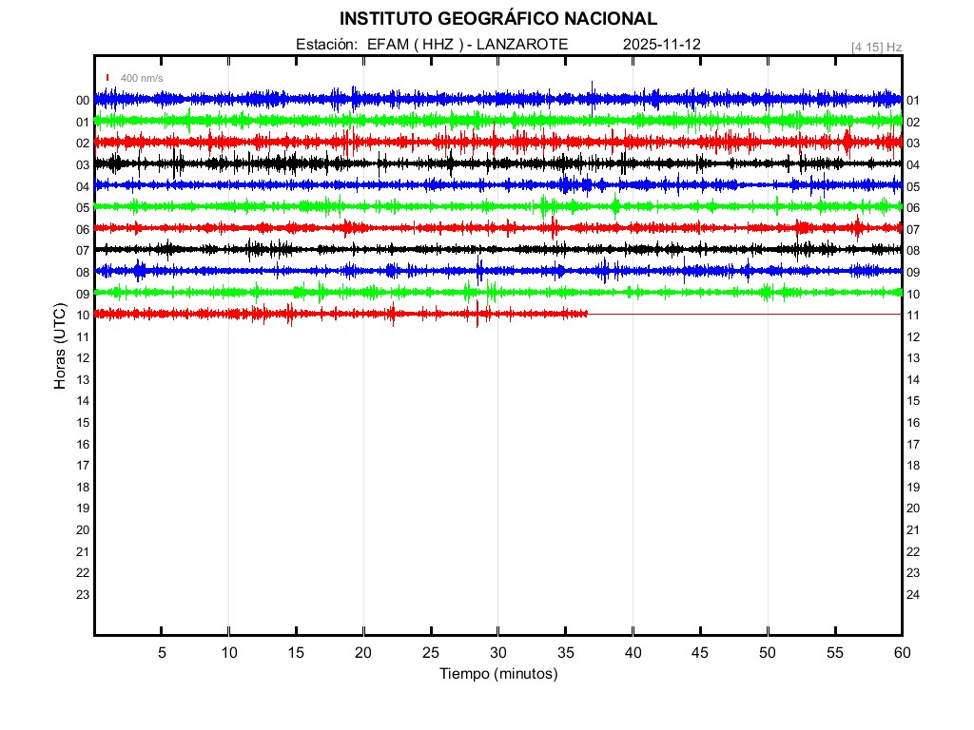Click minute tick 60 on the time axis
This screenshot has height=730, width=974.
click(901, 653)
